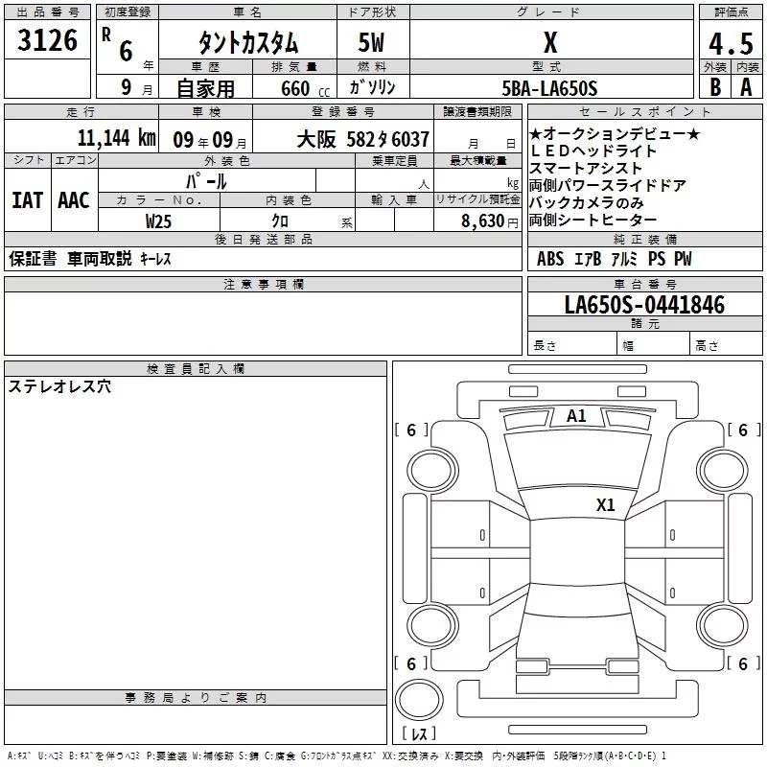Viewport: 767px width, 767px height.
Task: Select the inspector note ステレオレス穴
Action: pos(59,386)
